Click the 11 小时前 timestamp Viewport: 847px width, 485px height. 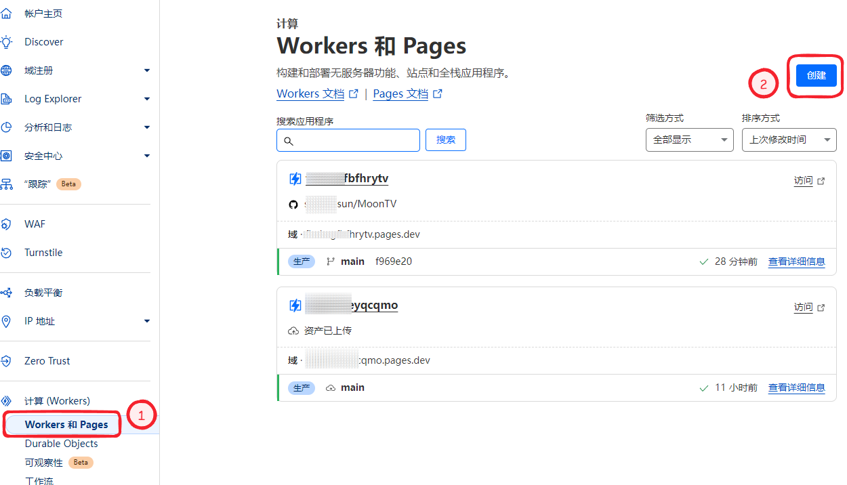[736, 388]
